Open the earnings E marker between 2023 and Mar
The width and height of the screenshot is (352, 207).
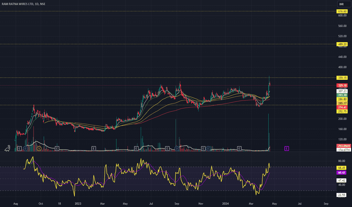pos(94,148)
